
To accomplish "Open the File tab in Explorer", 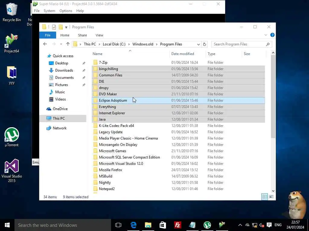I will point(48,35).
